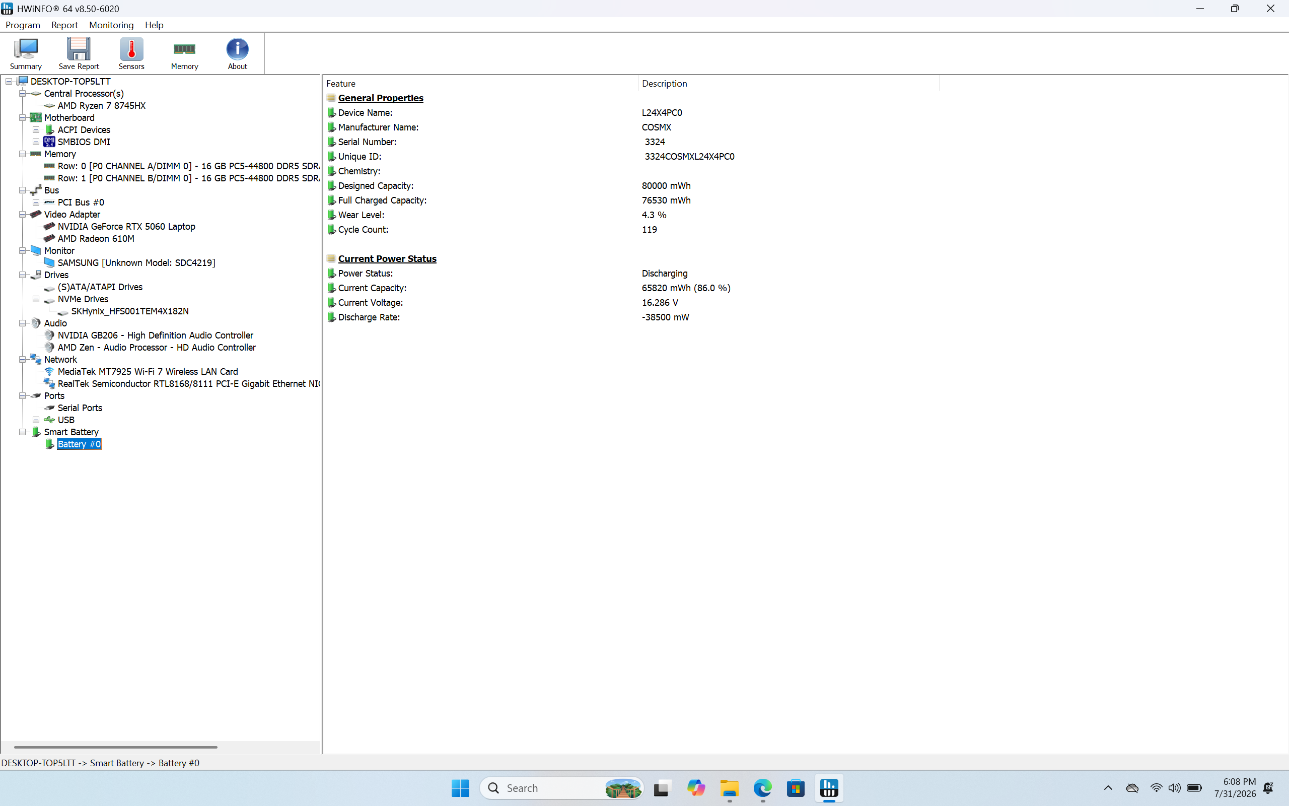Click the SMBIOS DMI icon
Screen dimensions: 1289x806
tap(49, 142)
